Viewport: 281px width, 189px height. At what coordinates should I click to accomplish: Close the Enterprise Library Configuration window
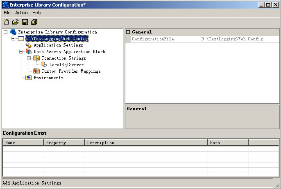276,5
